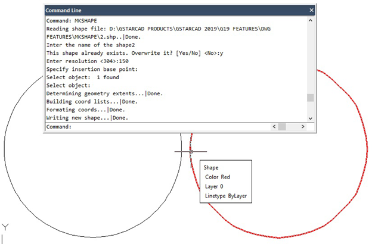Click the Y axis UCS icon
The width and height of the screenshot is (372, 244).
pyautogui.click(x=5, y=227)
